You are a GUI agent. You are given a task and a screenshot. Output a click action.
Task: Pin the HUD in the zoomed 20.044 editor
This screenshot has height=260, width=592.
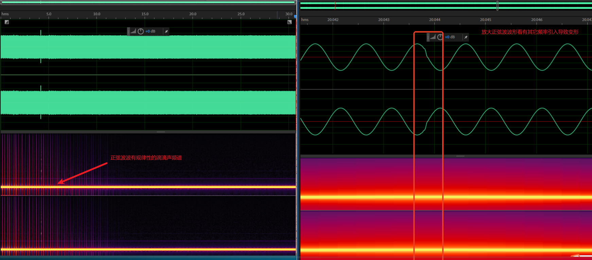(x=466, y=37)
